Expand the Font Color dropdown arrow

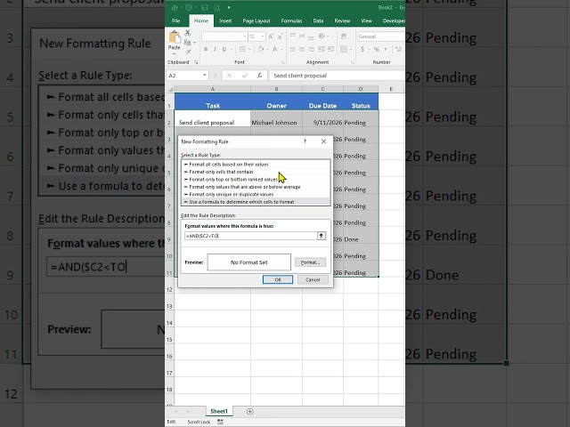281,49
